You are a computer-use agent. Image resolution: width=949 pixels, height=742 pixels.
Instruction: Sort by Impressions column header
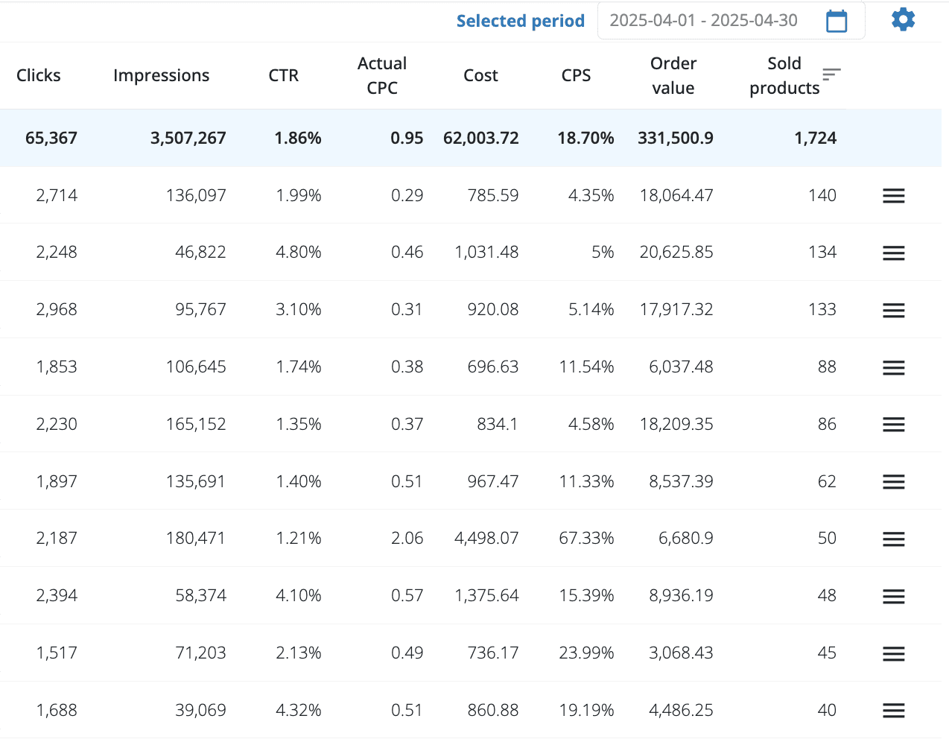[x=161, y=75]
